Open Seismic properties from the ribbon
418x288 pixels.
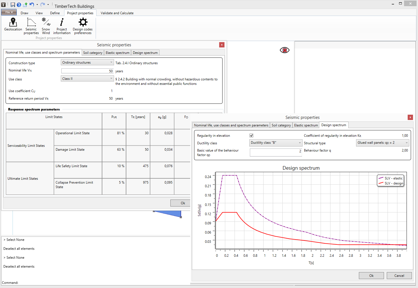point(31,26)
